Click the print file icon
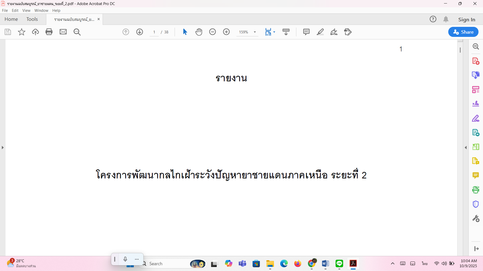The image size is (483, 271). (x=49, y=32)
